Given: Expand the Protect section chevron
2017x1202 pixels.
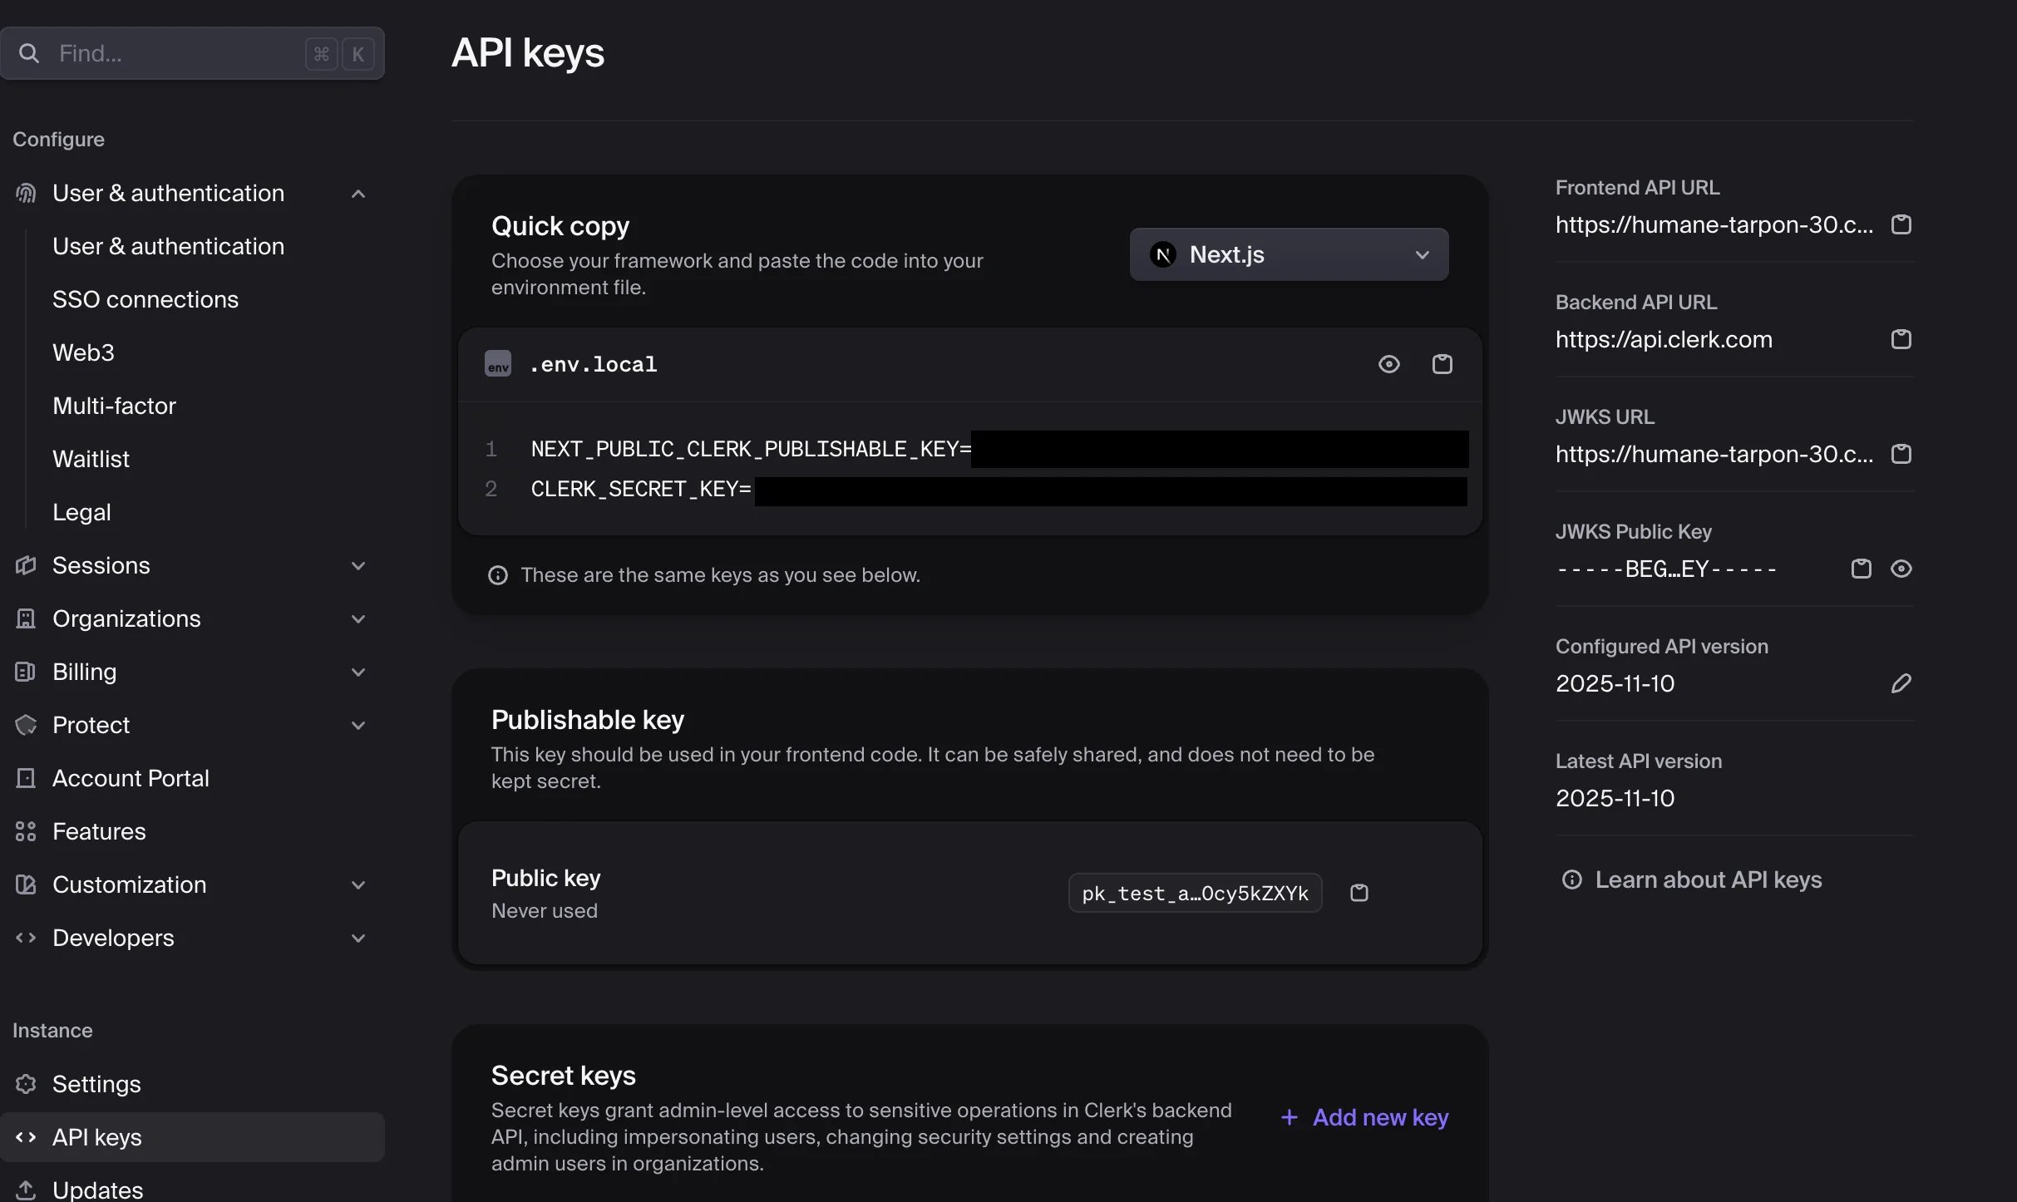Looking at the screenshot, I should 358,726.
